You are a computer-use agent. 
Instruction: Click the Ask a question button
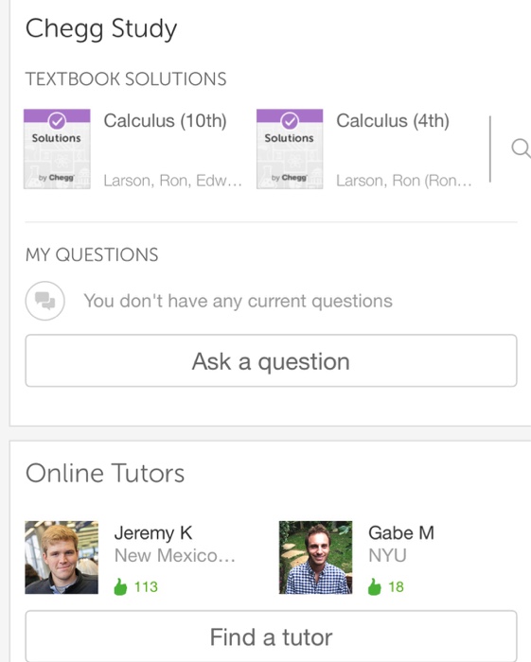click(x=272, y=360)
